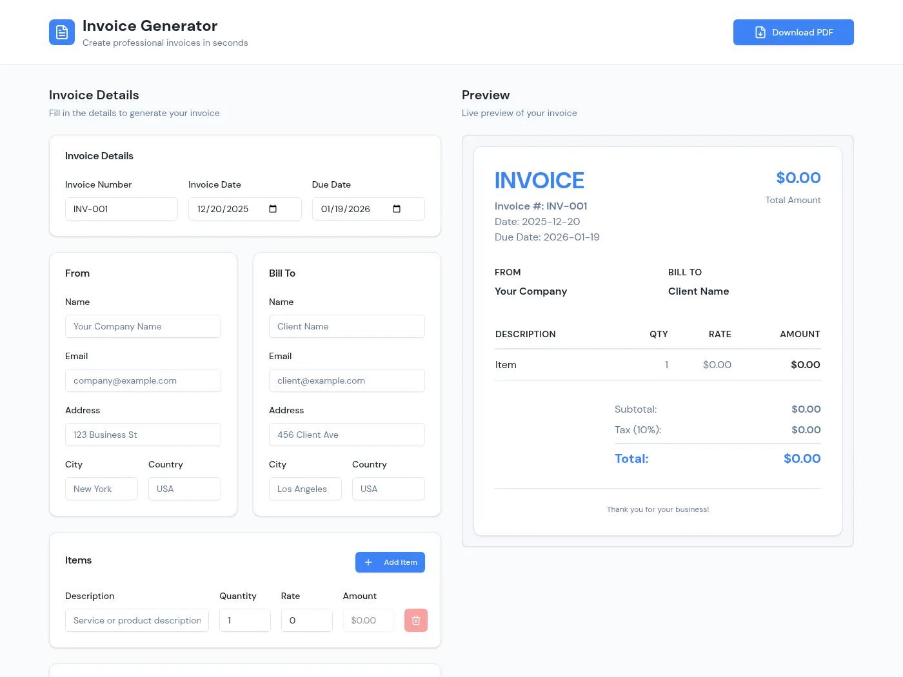Click the 'Total Amount' caption in preview

pos(793,200)
